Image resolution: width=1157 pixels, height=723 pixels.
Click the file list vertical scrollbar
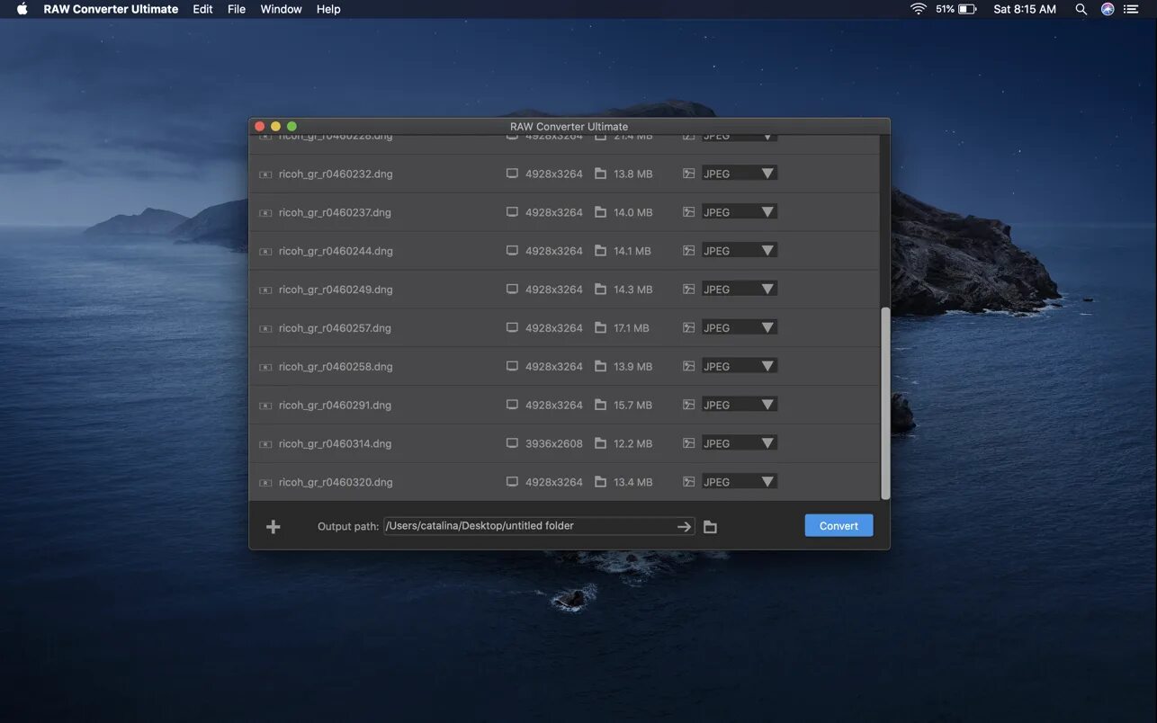[x=885, y=403]
